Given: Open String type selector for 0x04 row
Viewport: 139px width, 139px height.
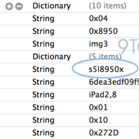Looking at the screenshot, I should [43, 19].
